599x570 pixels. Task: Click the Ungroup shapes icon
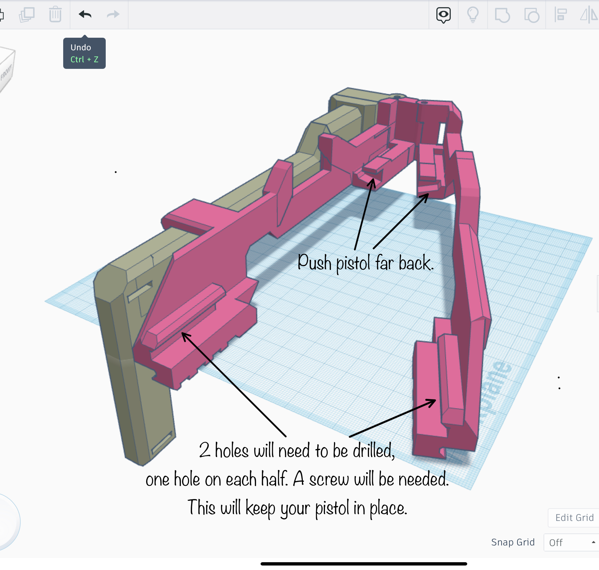pos(532,15)
